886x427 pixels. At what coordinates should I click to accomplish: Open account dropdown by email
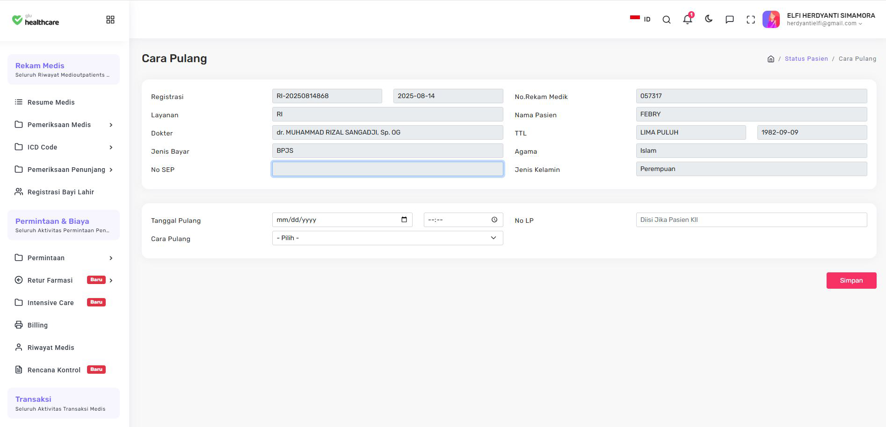(x=824, y=23)
